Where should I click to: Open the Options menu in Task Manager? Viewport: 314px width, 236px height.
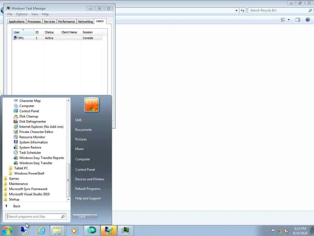pyautogui.click(x=22, y=14)
